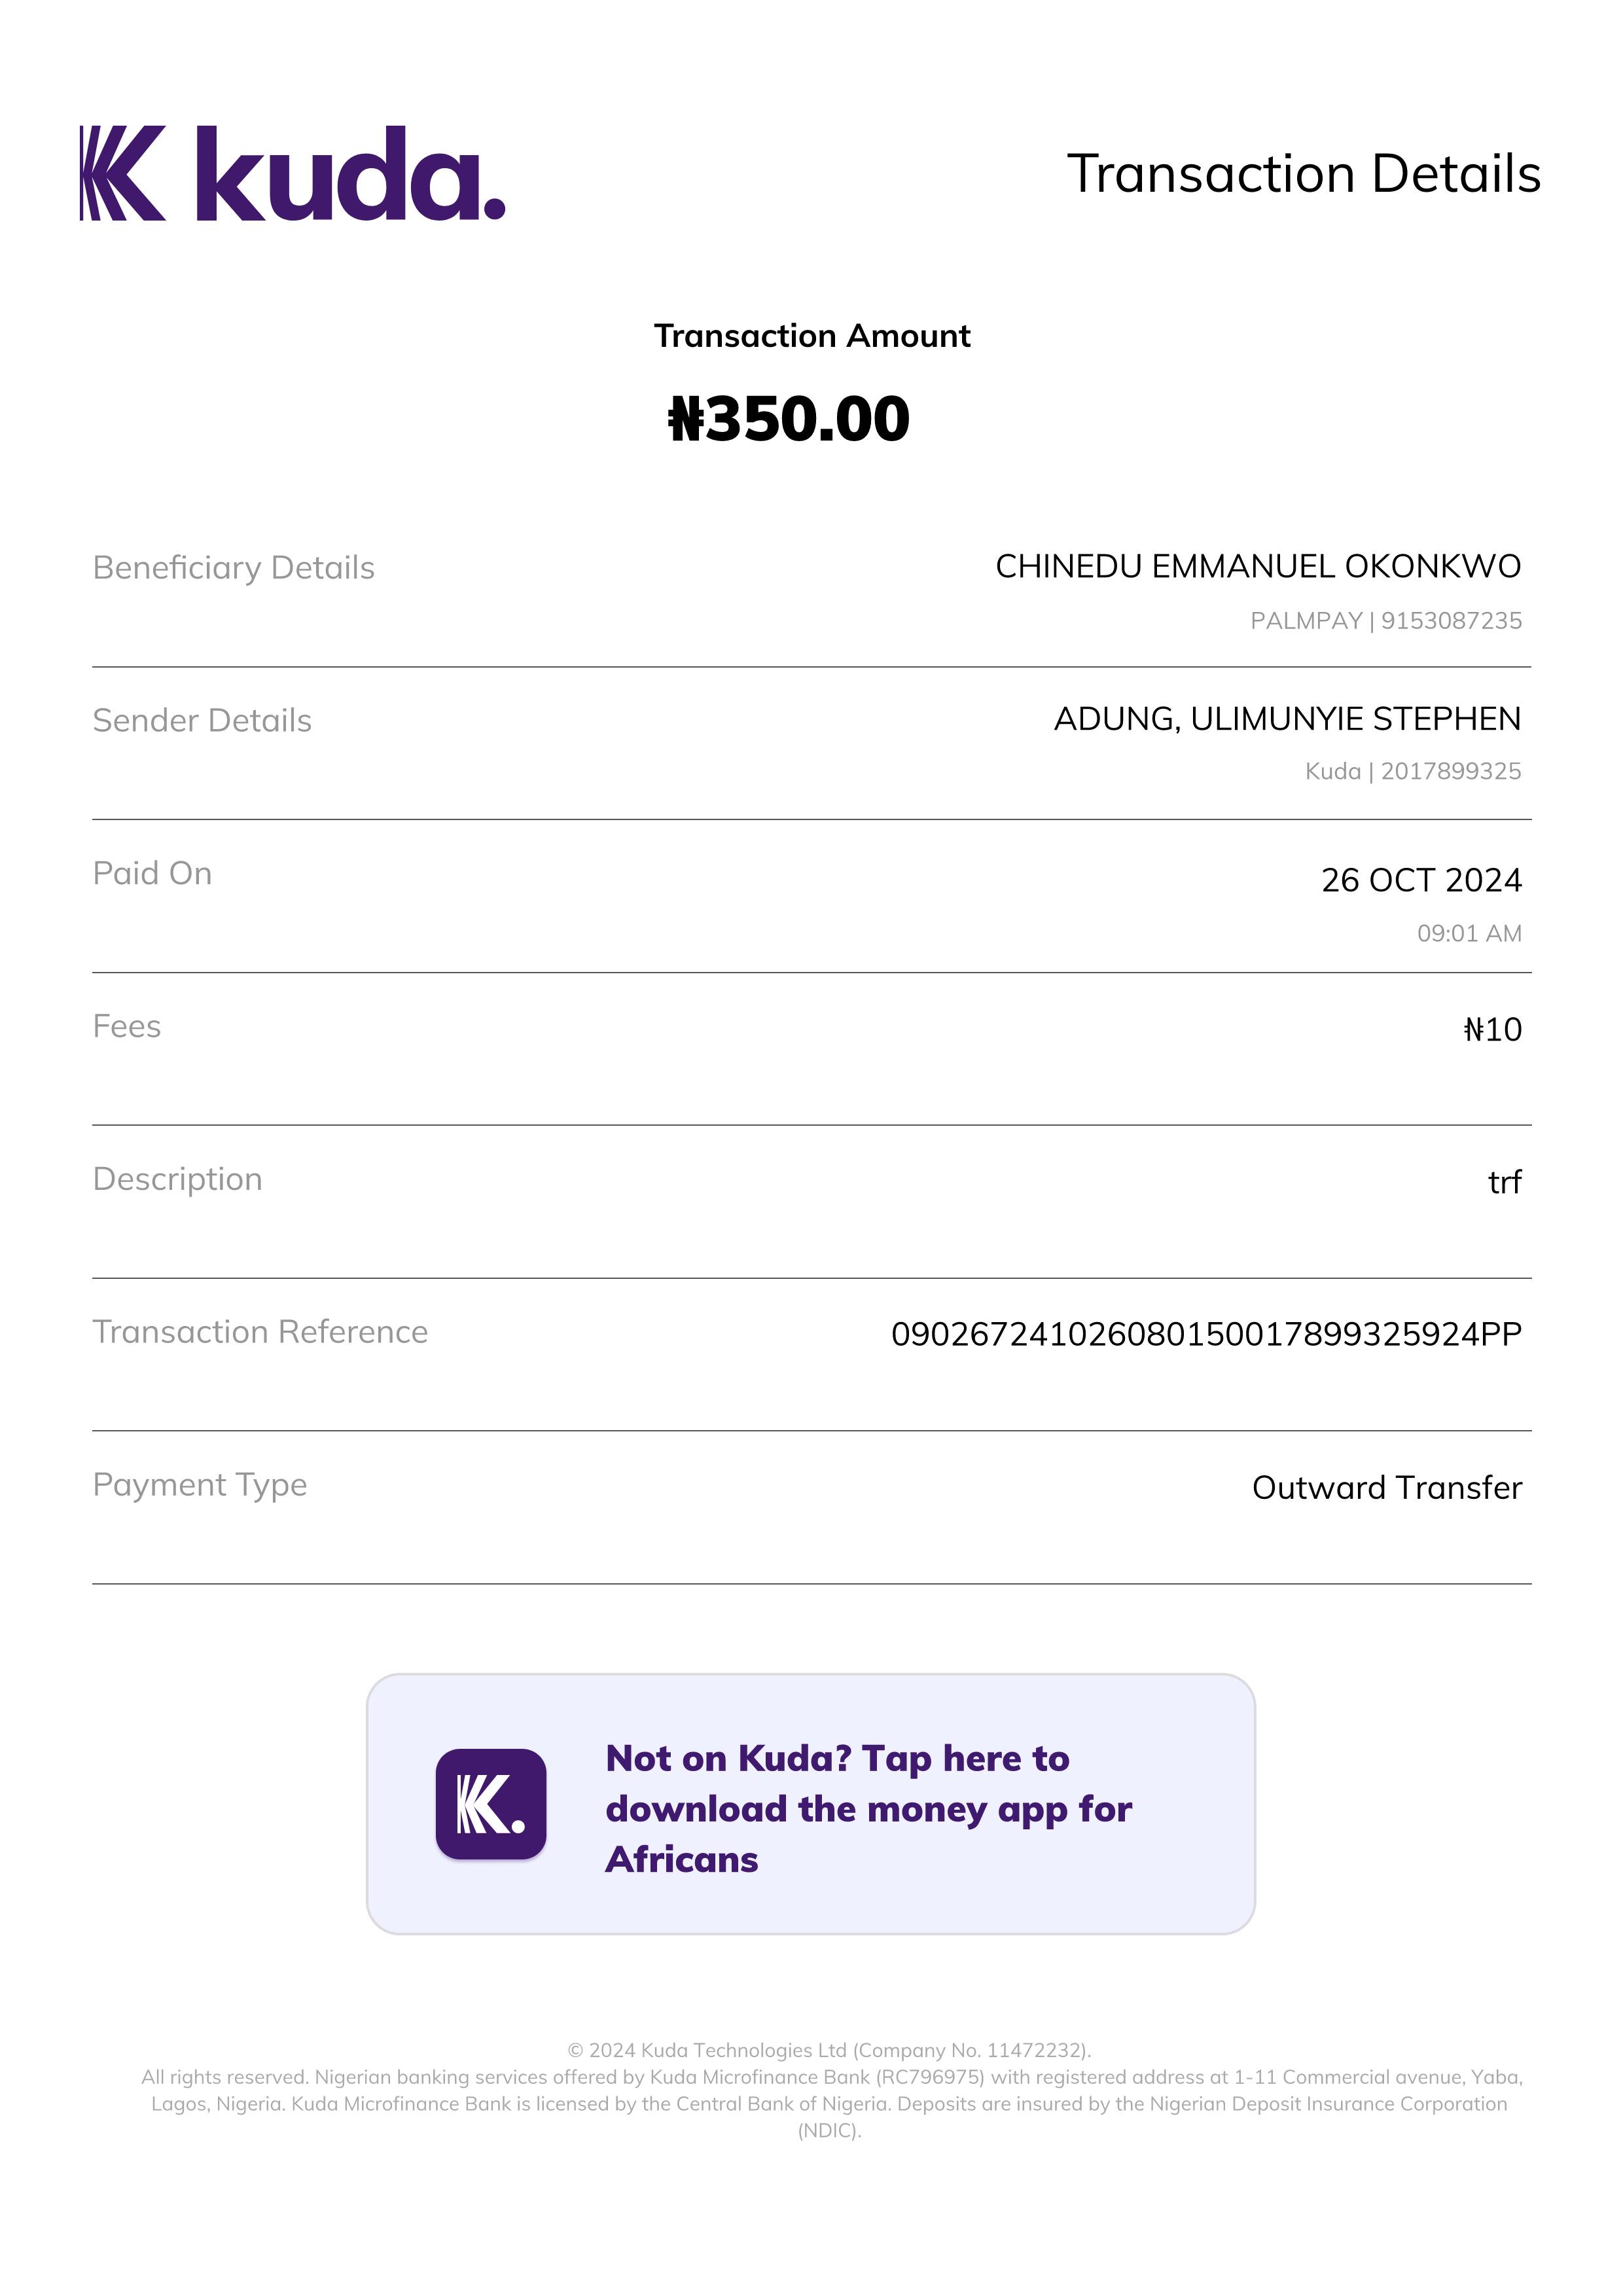
Task: Click the 09:01 AM timestamp
Action: [1468, 933]
